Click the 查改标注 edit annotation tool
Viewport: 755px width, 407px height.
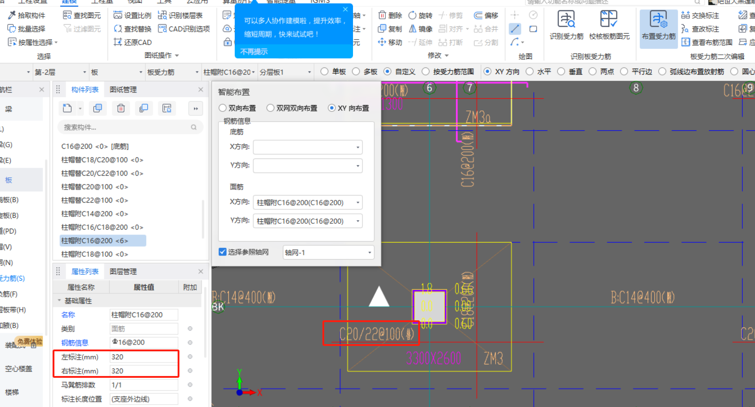click(x=700, y=29)
